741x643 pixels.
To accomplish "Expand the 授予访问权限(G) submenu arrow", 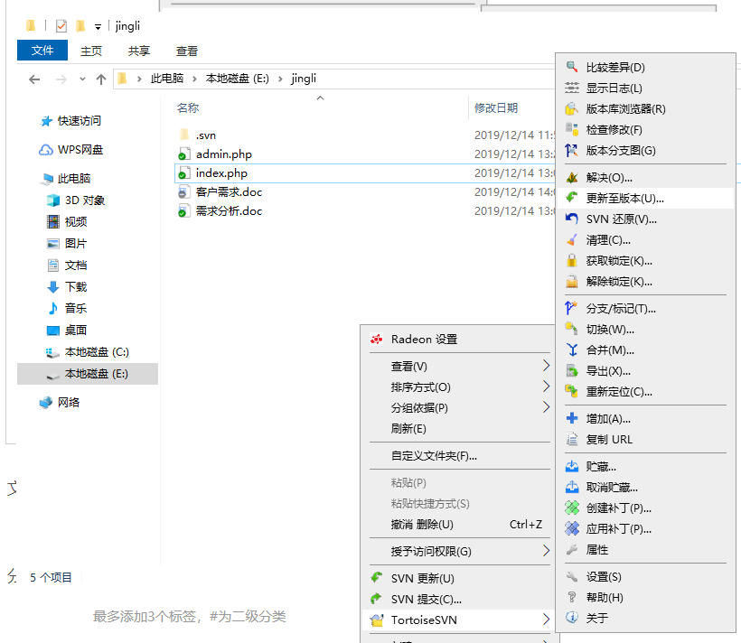I will 547,551.
